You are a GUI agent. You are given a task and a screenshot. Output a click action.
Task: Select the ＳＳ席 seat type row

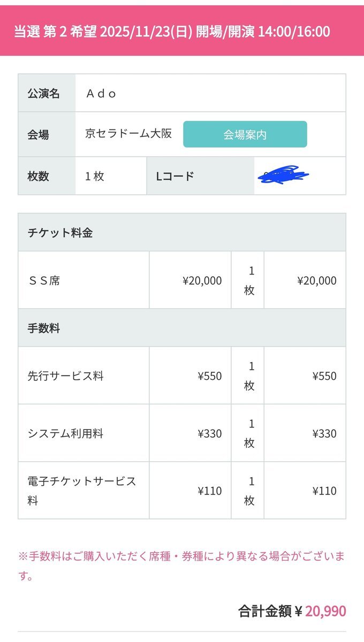(x=182, y=280)
